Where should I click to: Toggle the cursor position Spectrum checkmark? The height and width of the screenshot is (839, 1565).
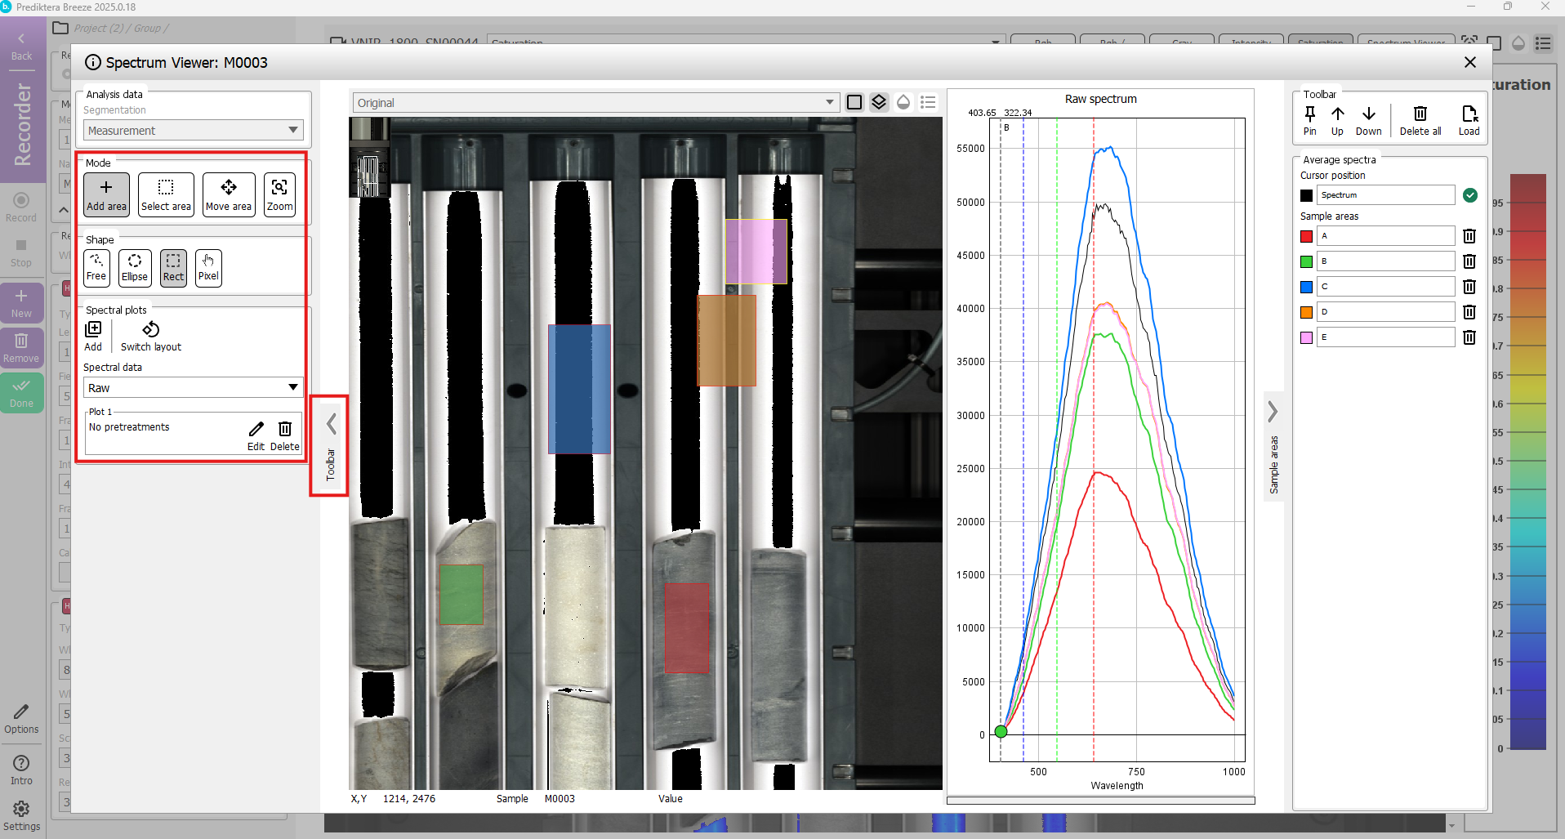[1469, 195]
